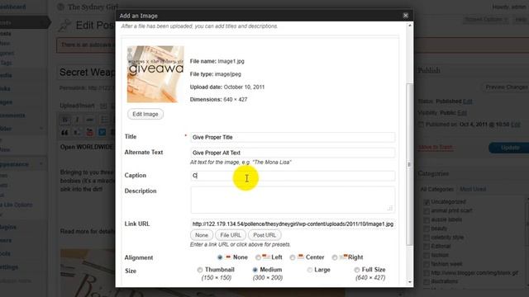Open the Edit Image button
The image size is (529, 297).
[x=145, y=114]
